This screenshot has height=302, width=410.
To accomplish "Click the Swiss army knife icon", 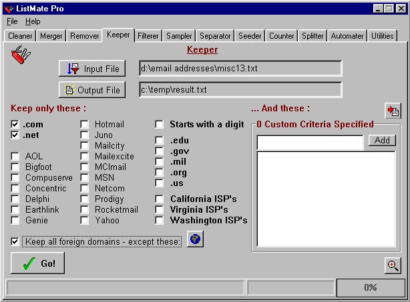I will point(22,55).
